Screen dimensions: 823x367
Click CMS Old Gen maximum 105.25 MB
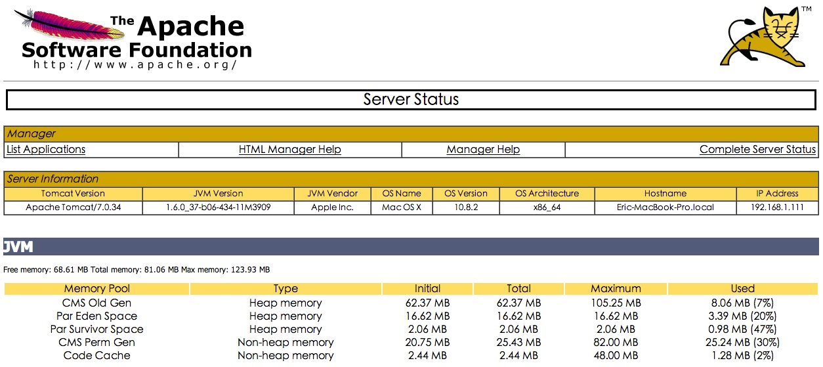[x=616, y=303]
